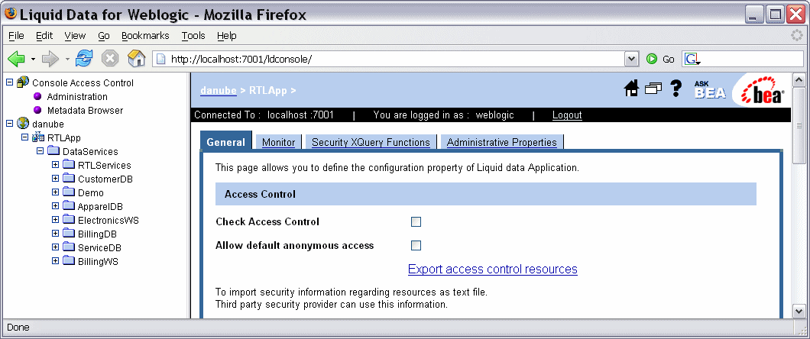
Task: Click the purple Metadata Browser bullet icon
Action: pos(37,110)
